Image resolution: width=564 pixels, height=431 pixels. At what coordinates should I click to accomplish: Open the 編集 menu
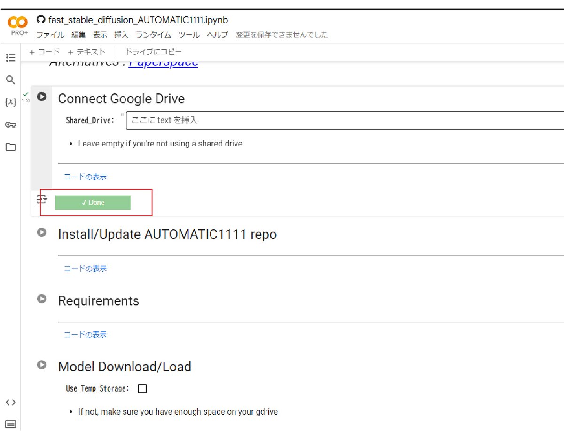pos(78,35)
